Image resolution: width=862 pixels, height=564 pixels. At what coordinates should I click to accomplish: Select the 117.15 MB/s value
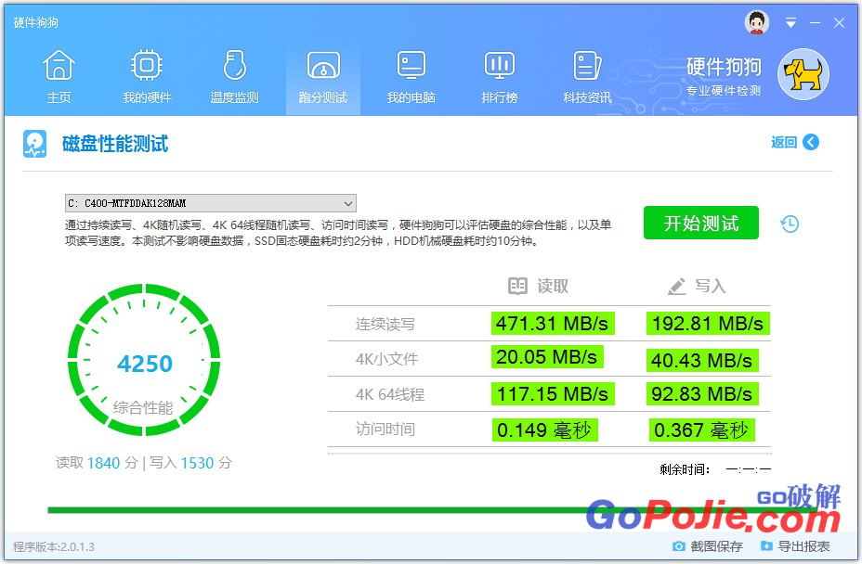(553, 393)
